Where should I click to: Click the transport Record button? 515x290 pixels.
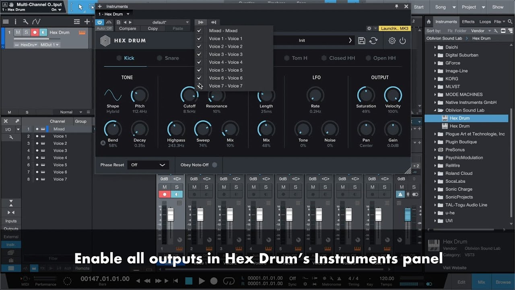(x=214, y=281)
